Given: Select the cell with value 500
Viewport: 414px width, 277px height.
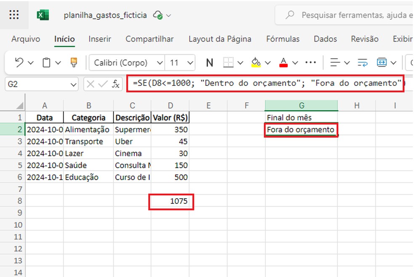Looking at the screenshot, I should click(x=170, y=177).
